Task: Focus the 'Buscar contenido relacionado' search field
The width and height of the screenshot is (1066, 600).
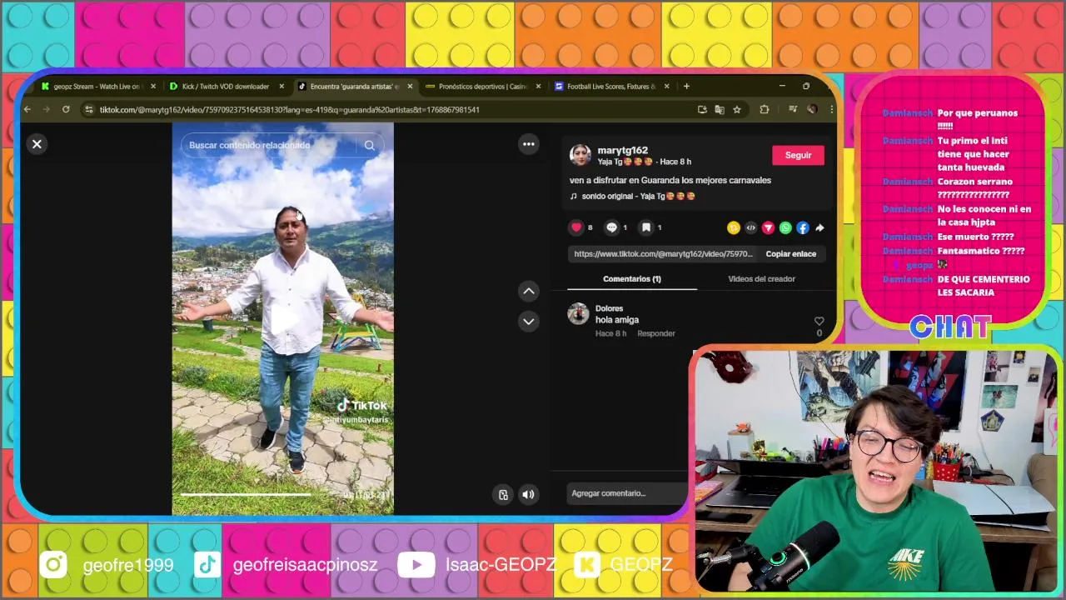Action: pyautogui.click(x=268, y=145)
